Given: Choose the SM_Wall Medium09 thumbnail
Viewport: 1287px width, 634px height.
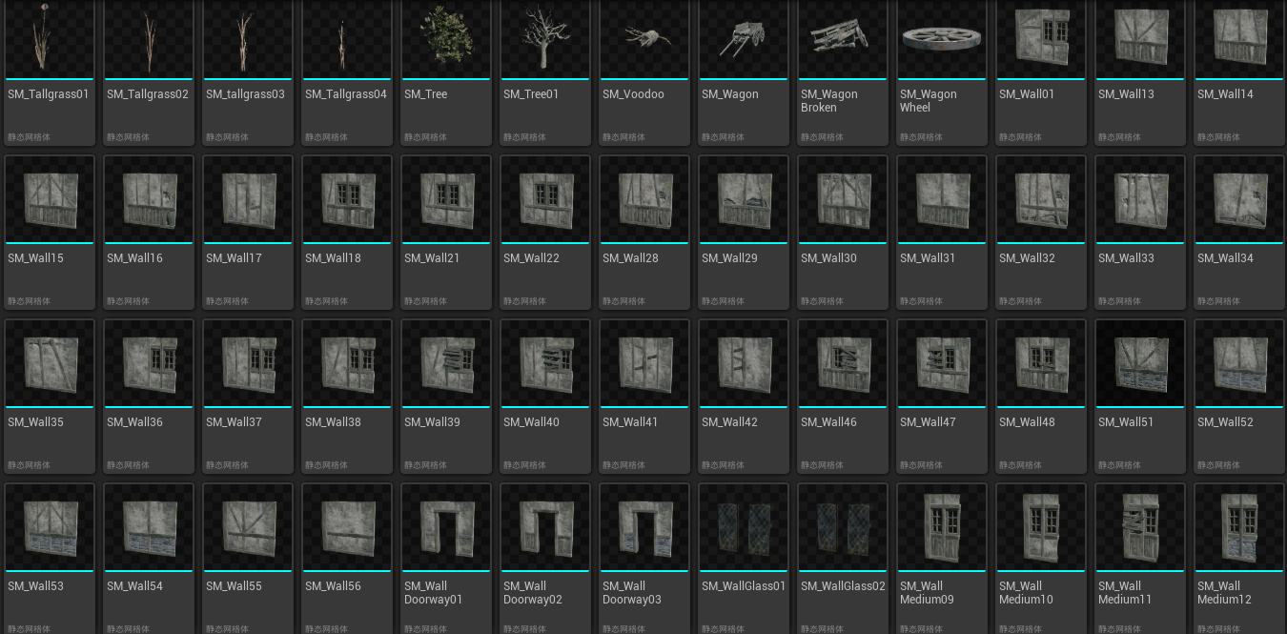Looking at the screenshot, I should (942, 527).
